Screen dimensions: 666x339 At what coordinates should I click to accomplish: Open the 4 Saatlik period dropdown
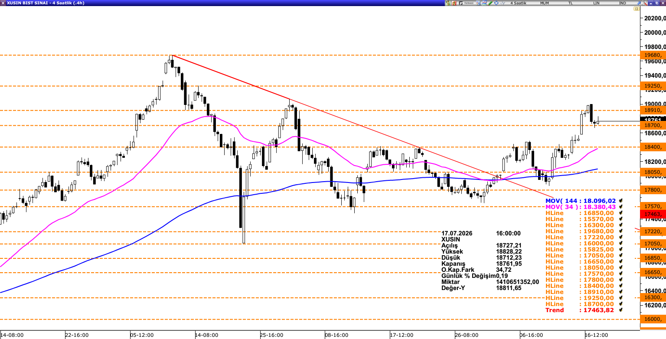tap(518, 3)
